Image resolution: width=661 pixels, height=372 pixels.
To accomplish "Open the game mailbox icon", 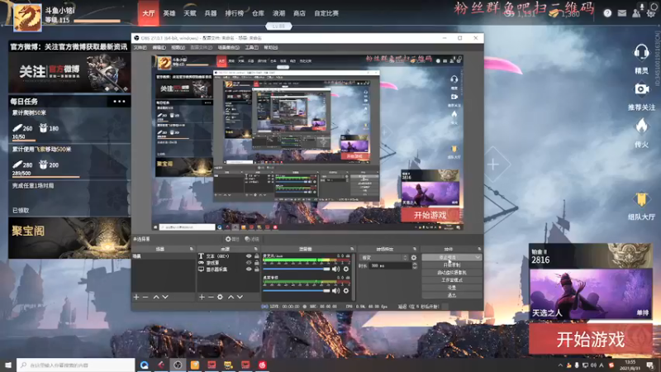I will [622, 13].
